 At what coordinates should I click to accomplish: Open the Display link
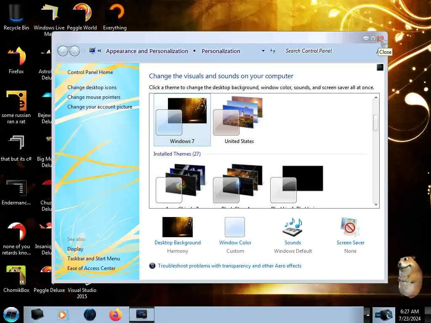[75, 249]
